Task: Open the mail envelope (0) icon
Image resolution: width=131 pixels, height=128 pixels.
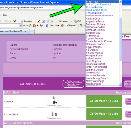Action: click(x=49, y=21)
